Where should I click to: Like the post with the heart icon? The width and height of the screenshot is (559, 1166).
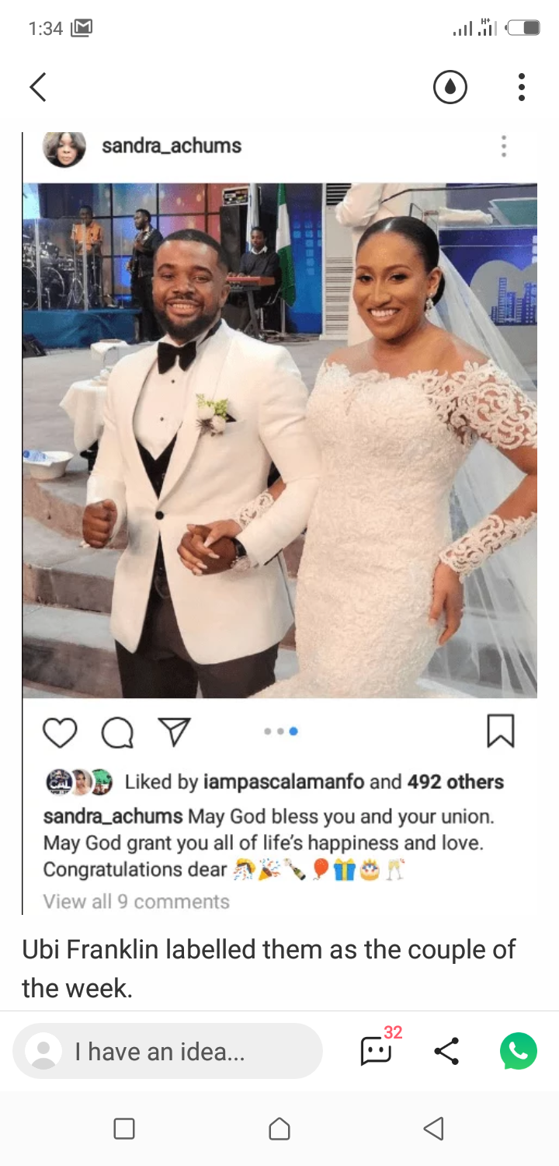60,732
